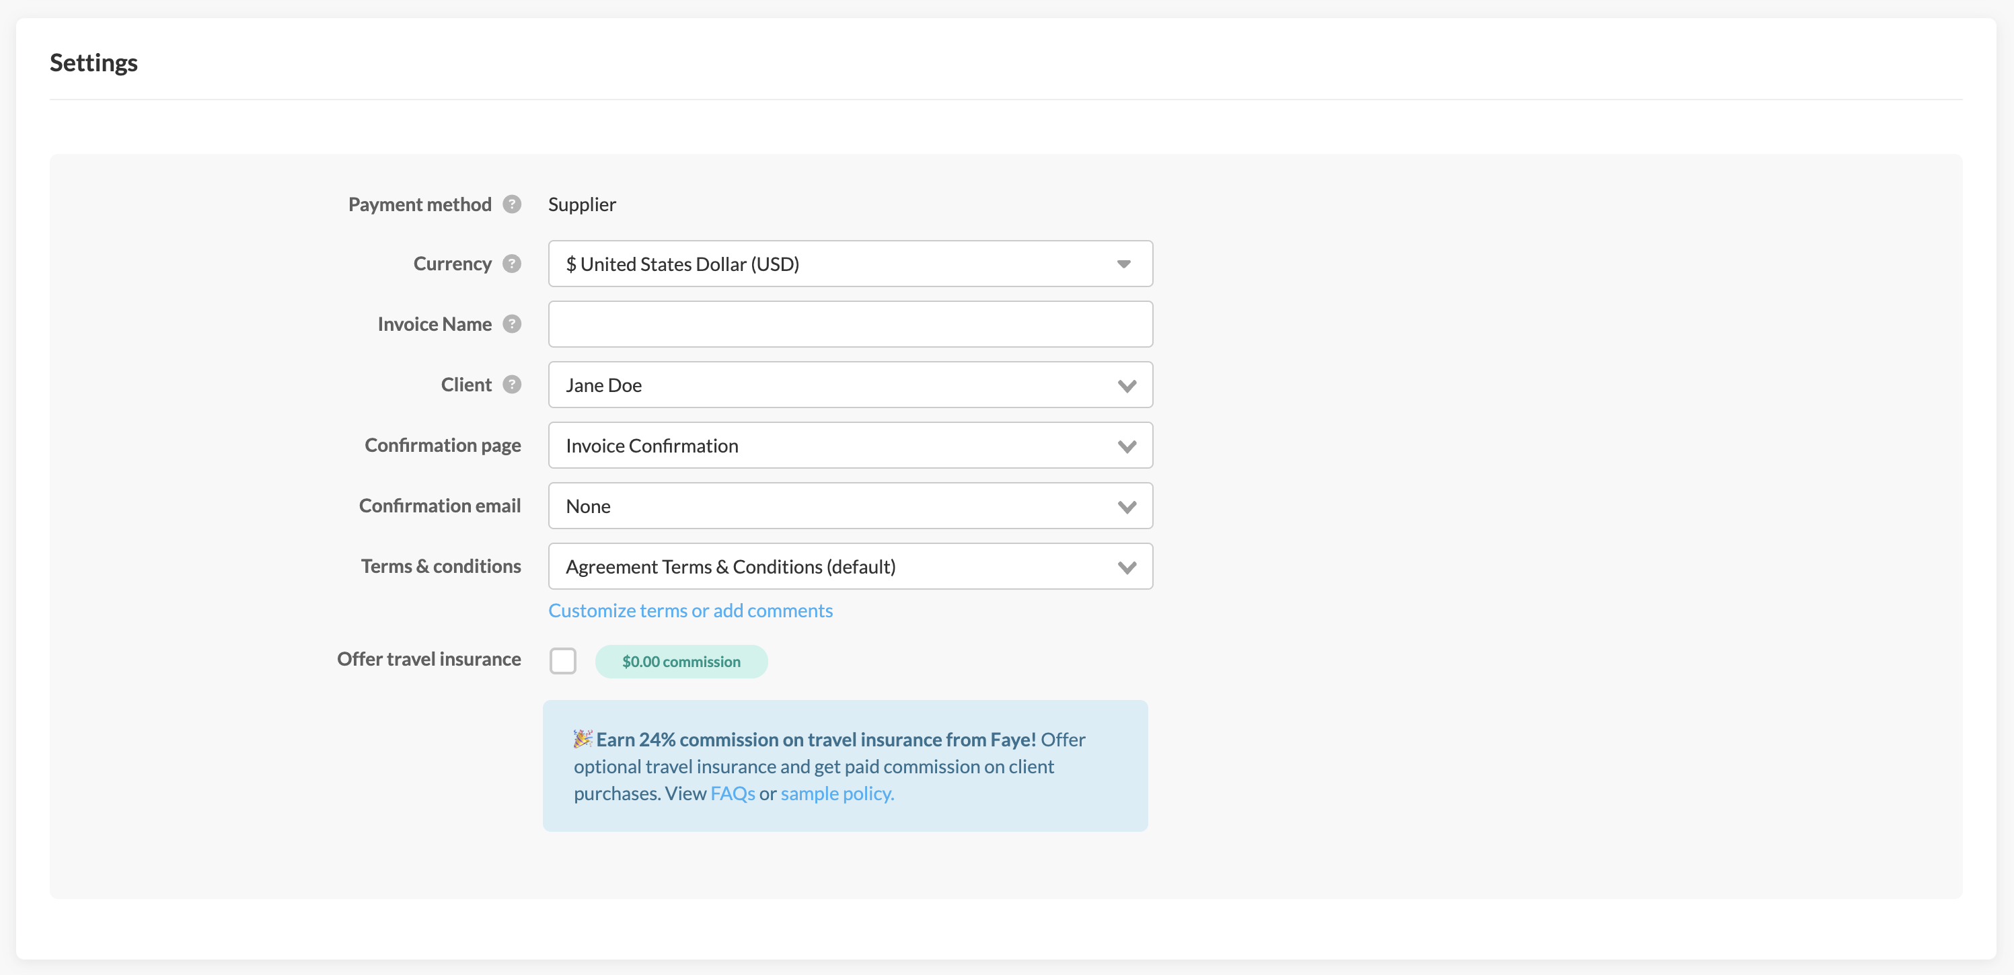Viewport: 2014px width, 975px height.
Task: Click the Invoice Name help icon
Action: (511, 323)
